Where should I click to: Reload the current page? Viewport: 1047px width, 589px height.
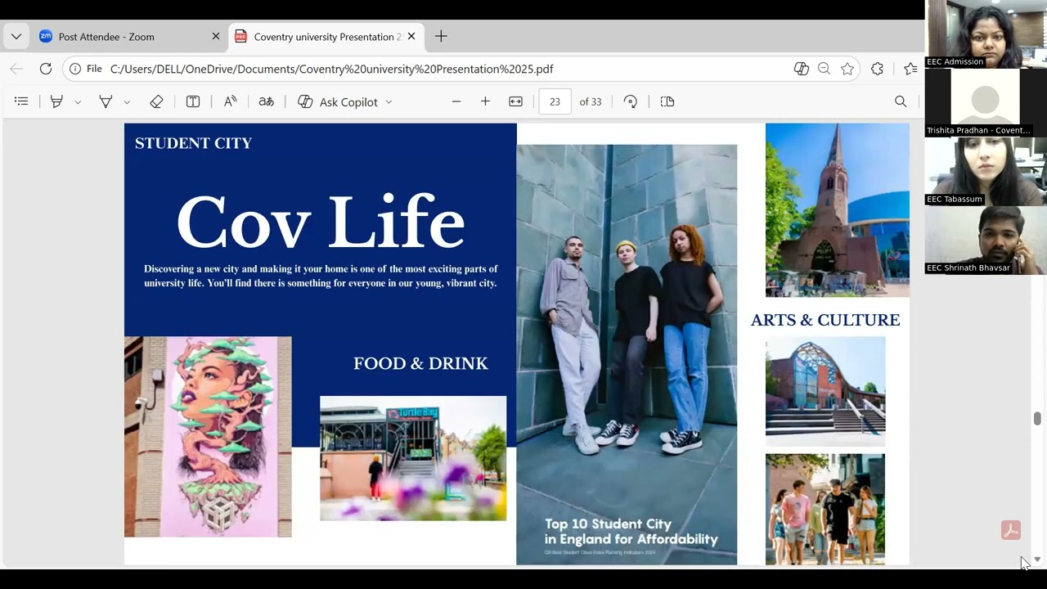(x=46, y=69)
